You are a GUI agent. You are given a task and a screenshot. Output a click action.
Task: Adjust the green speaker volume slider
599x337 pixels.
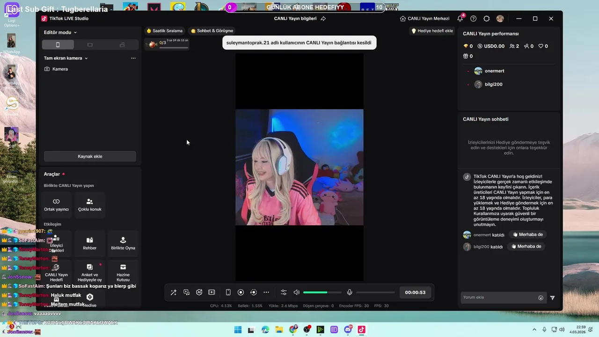point(322,293)
